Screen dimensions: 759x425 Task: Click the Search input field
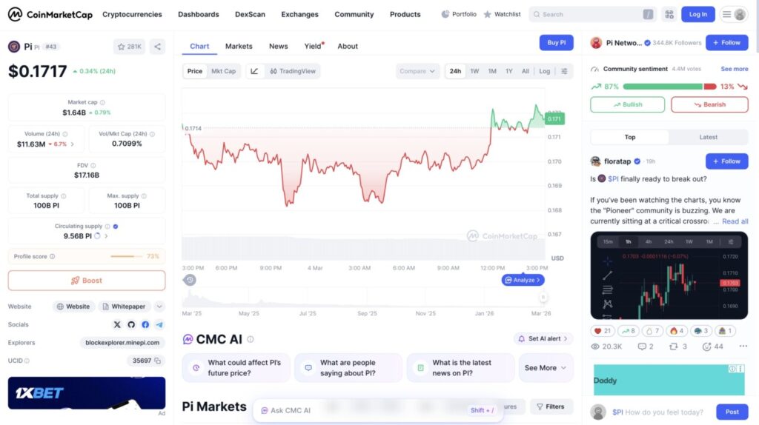(593, 14)
